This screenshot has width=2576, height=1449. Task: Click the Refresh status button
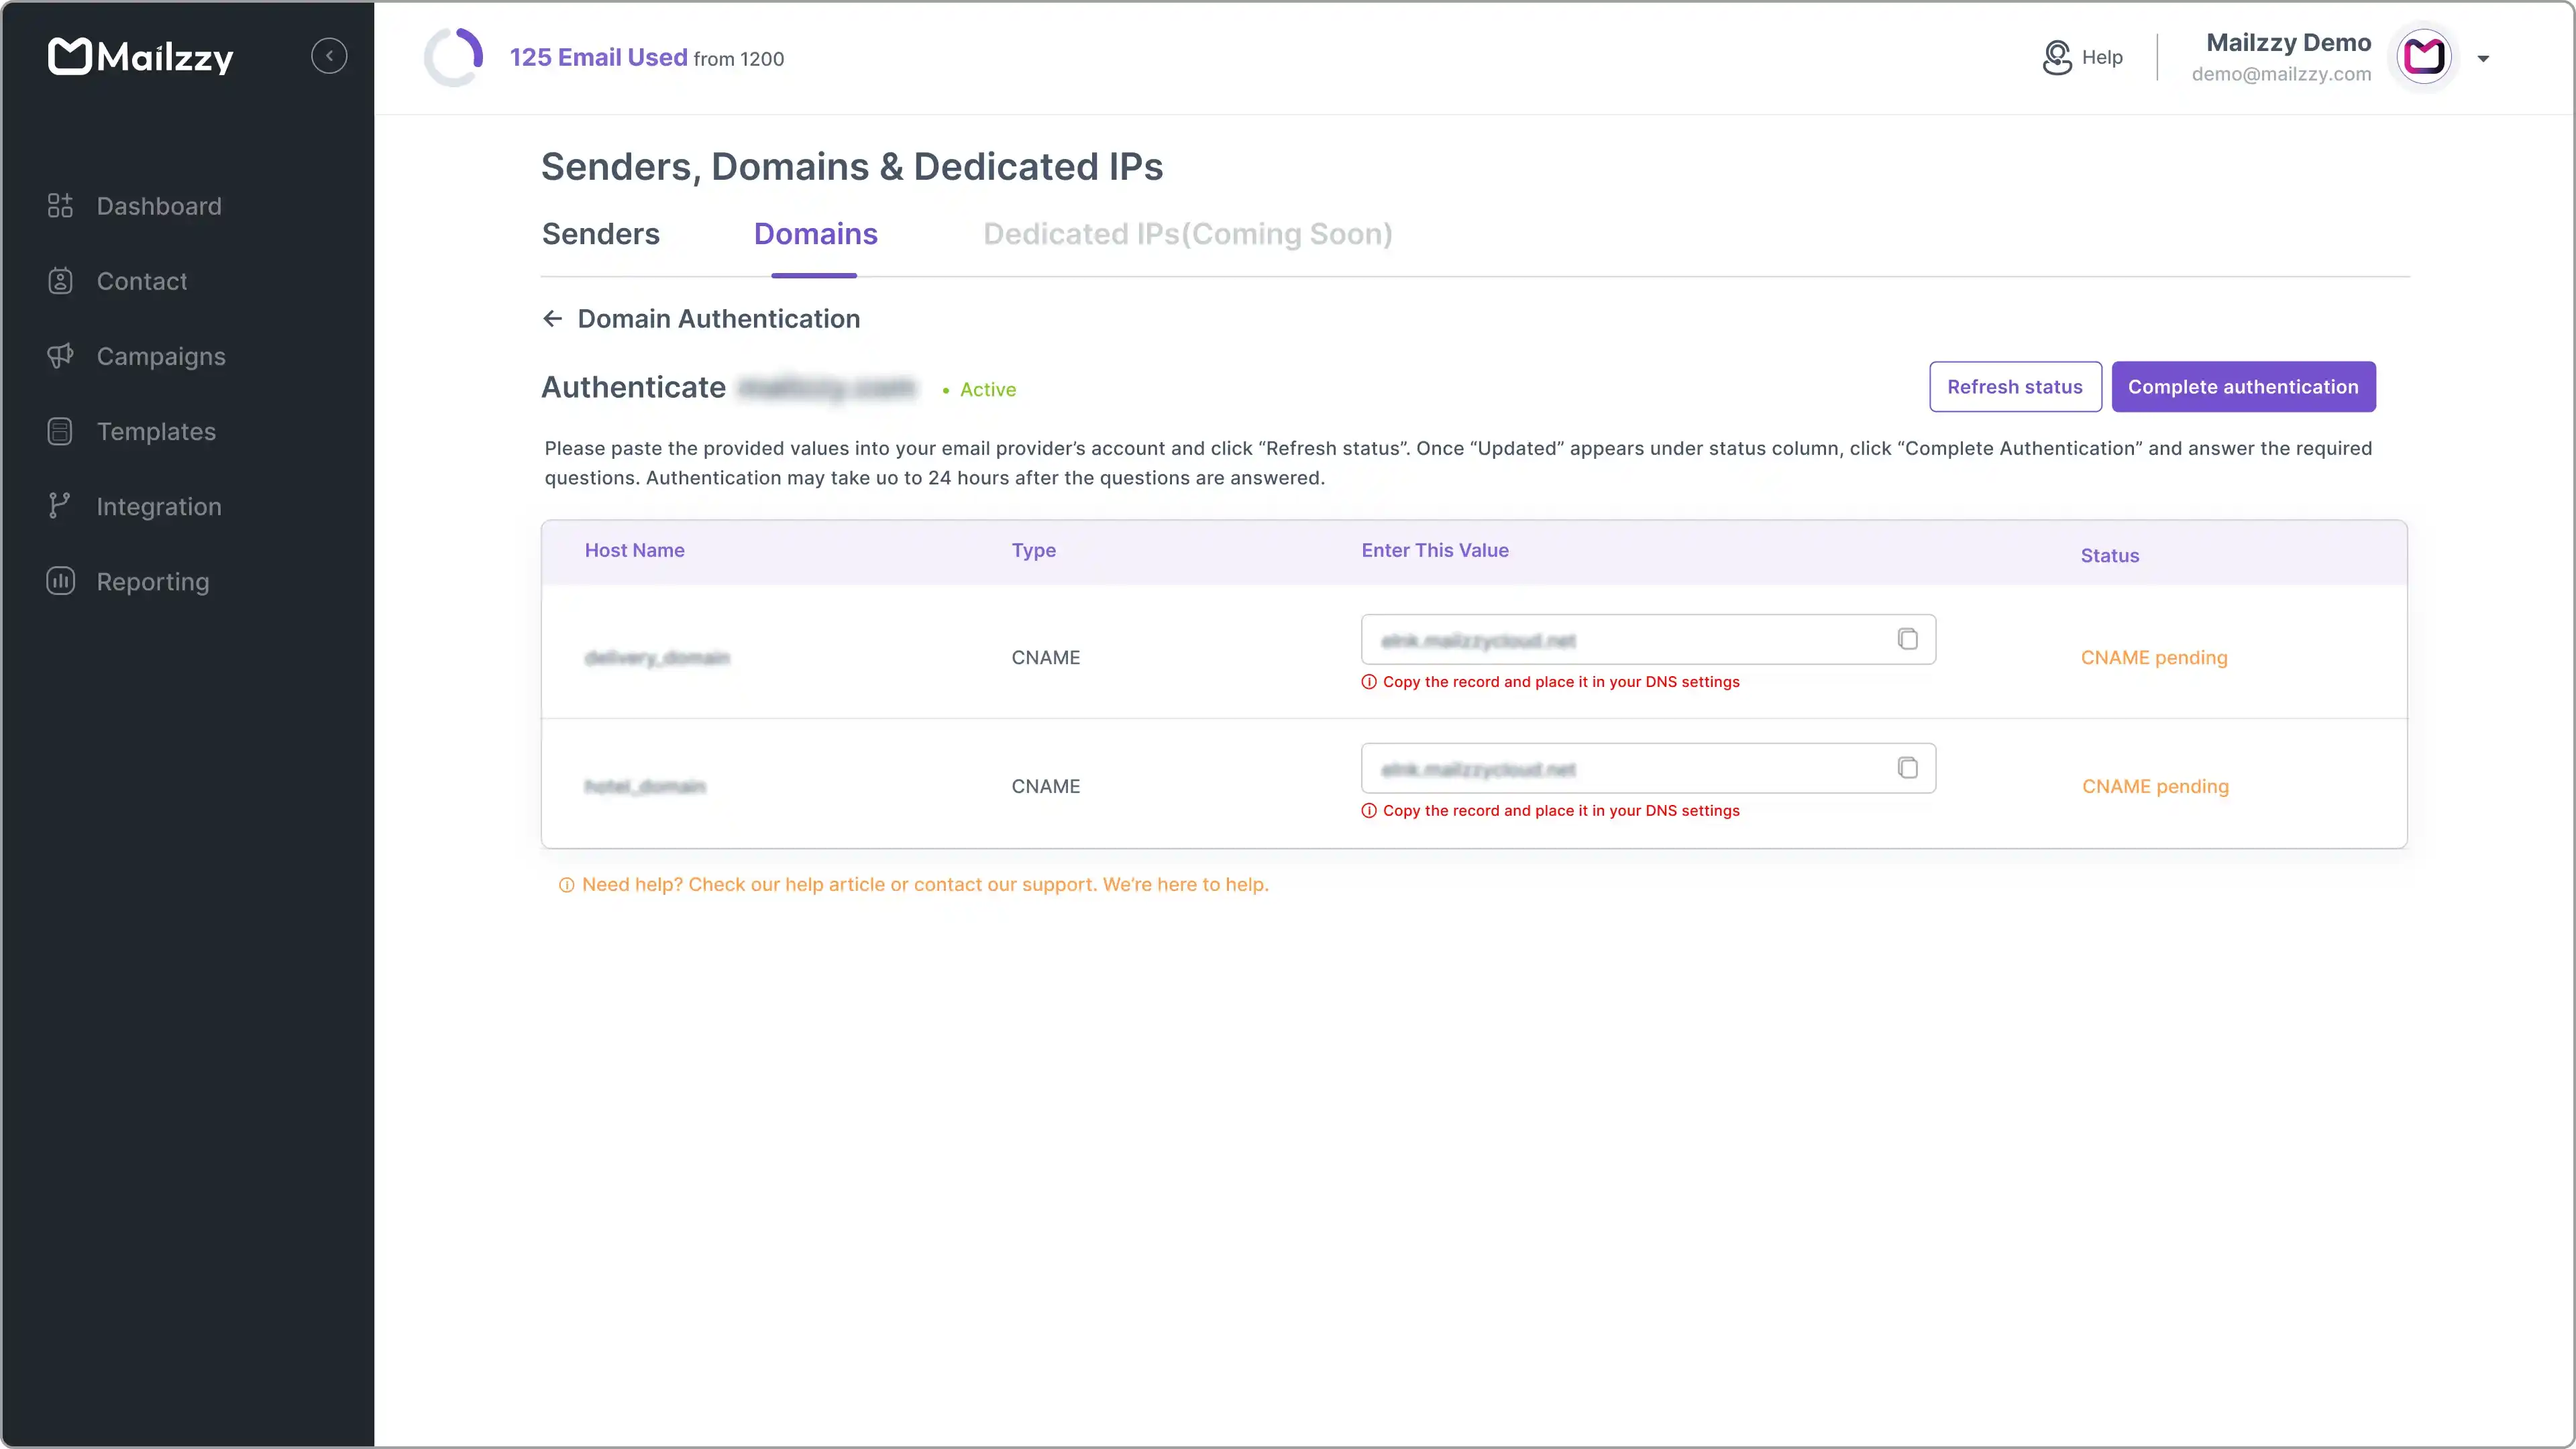coord(2015,386)
